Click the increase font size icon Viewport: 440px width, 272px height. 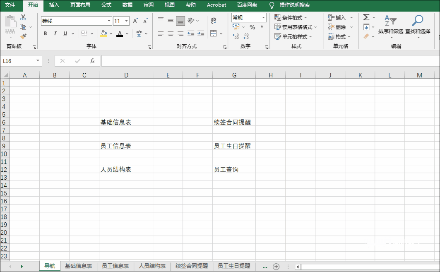(x=135, y=21)
